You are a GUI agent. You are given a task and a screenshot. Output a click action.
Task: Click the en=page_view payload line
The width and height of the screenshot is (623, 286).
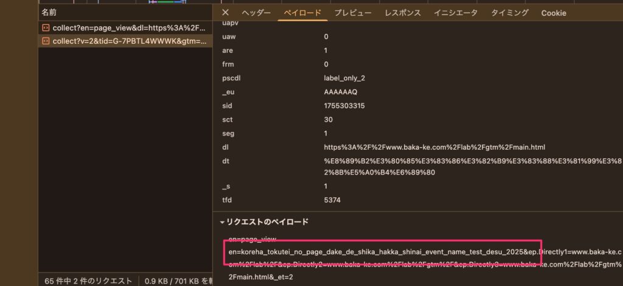click(x=252, y=239)
